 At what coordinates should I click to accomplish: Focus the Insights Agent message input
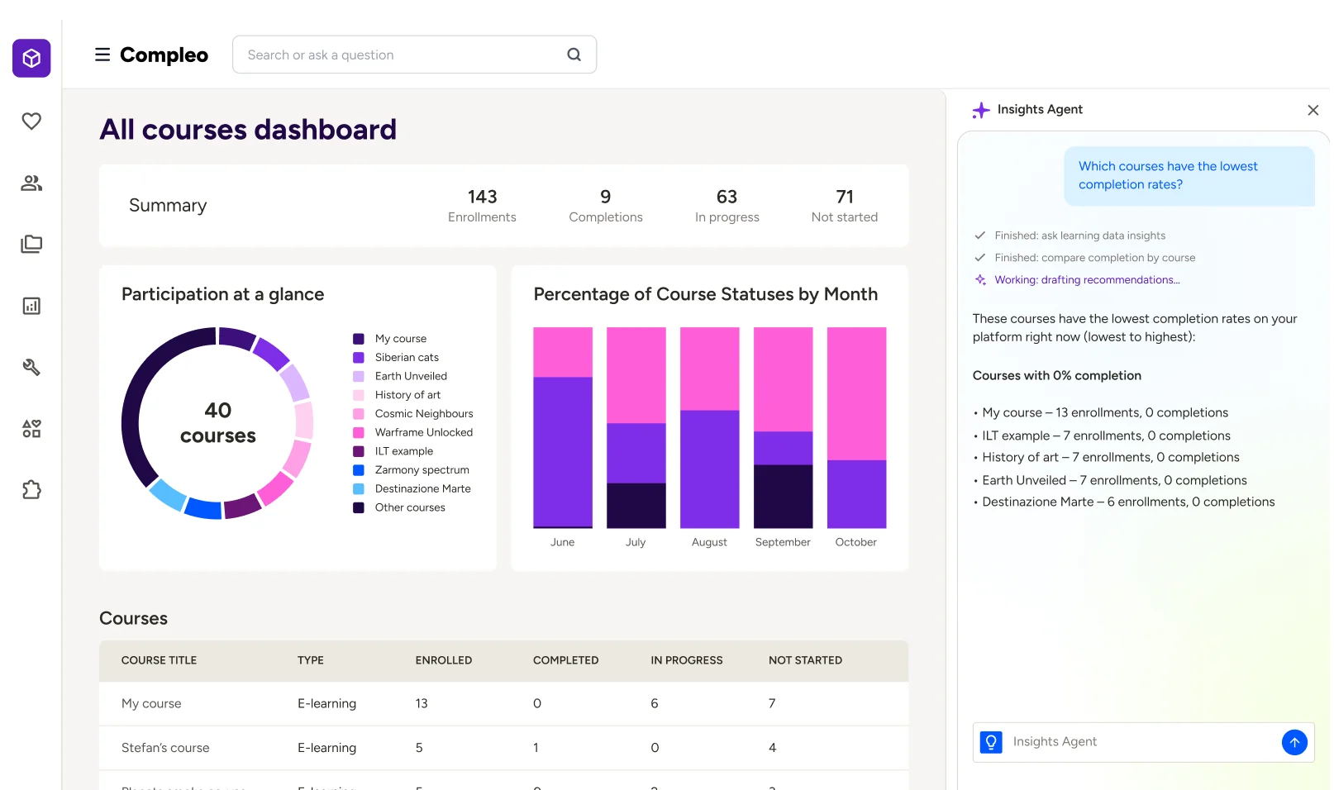pos(1143,742)
